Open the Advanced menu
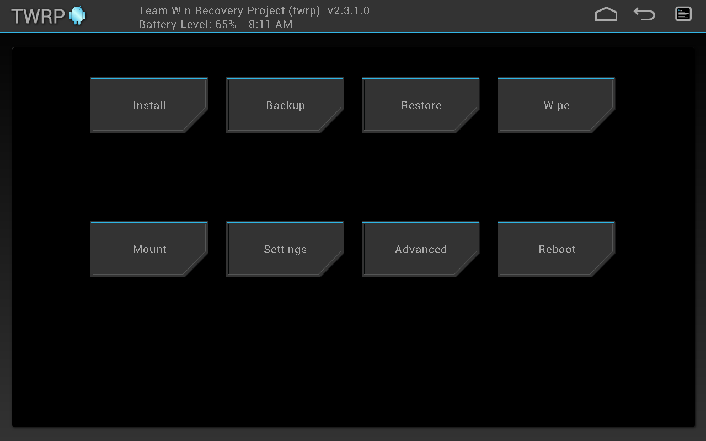The image size is (706, 441). pos(421,249)
